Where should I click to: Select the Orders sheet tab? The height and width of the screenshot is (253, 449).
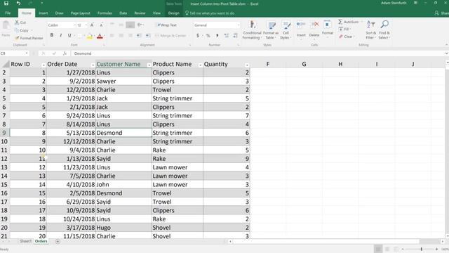[41, 241]
